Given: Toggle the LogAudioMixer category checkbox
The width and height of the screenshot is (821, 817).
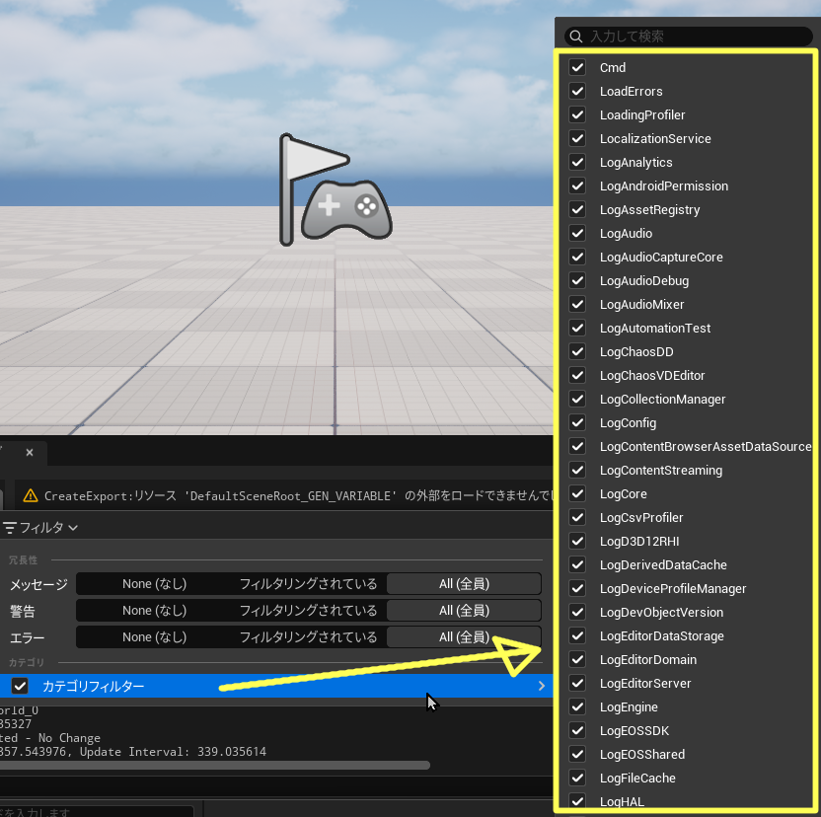Looking at the screenshot, I should pos(577,305).
